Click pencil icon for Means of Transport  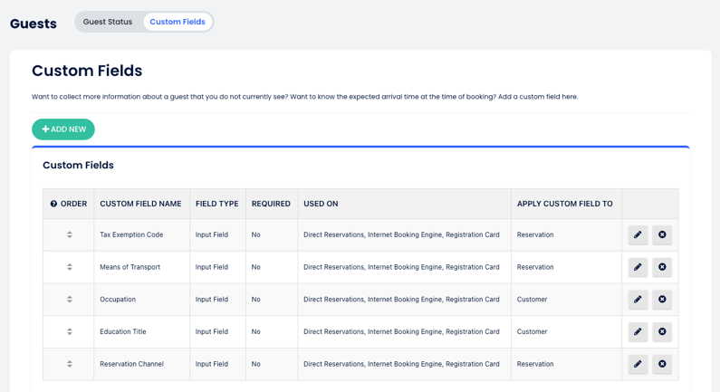click(638, 267)
